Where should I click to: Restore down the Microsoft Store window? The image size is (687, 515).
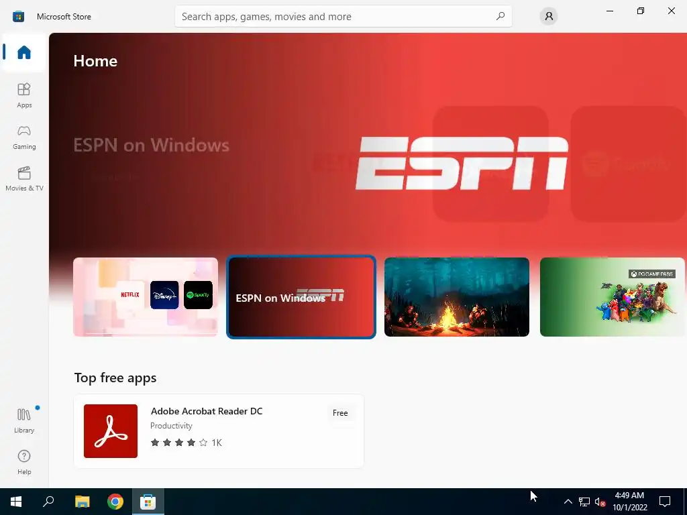pos(641,11)
